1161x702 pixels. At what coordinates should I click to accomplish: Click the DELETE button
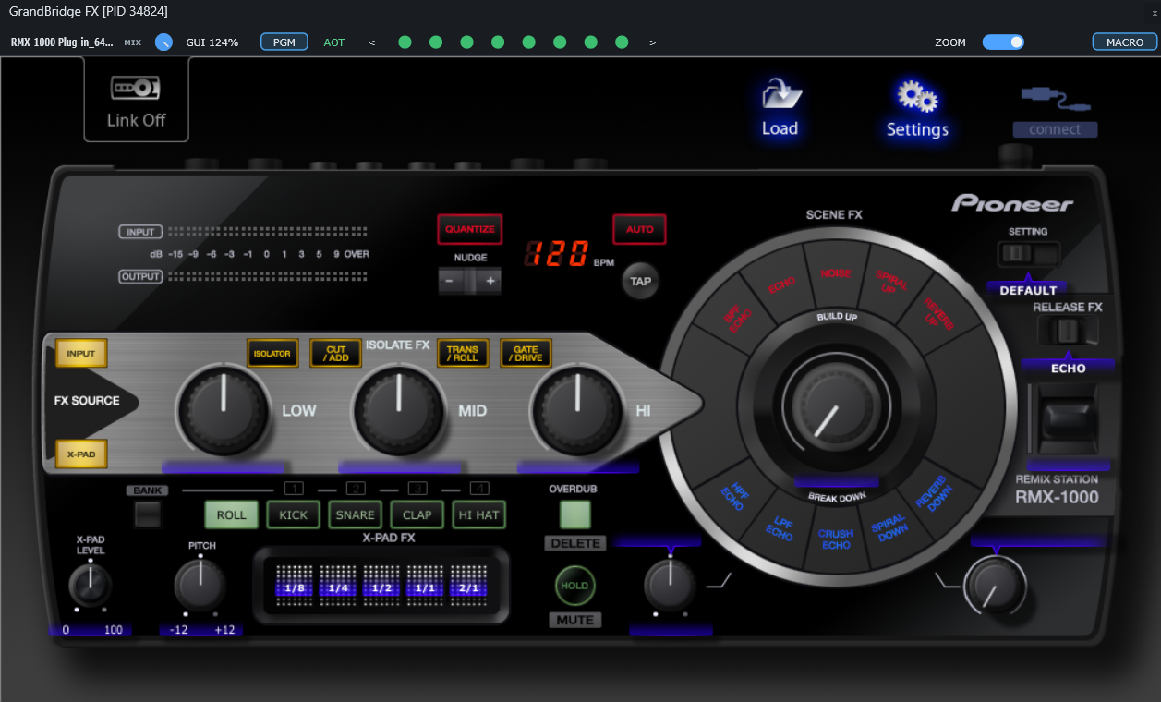[575, 543]
